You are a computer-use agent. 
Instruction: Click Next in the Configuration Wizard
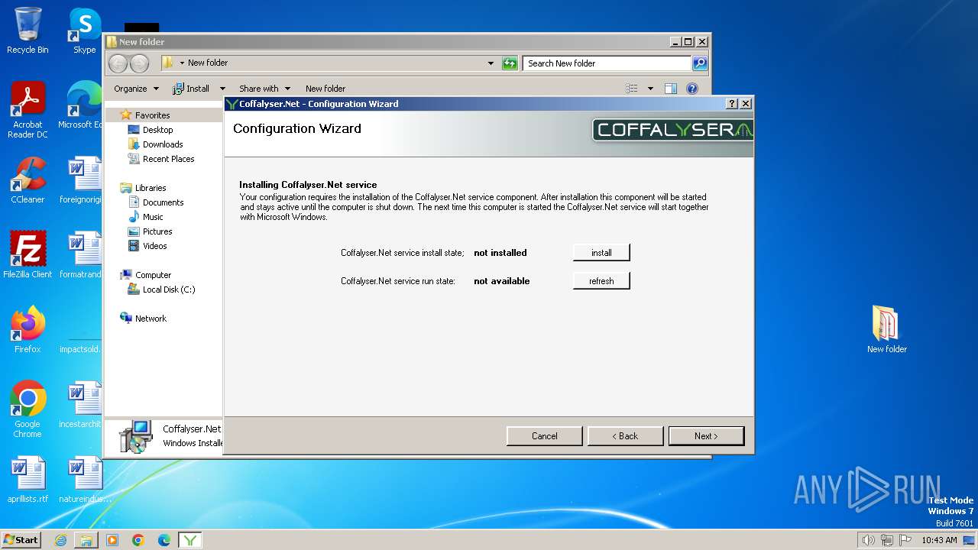tap(706, 435)
